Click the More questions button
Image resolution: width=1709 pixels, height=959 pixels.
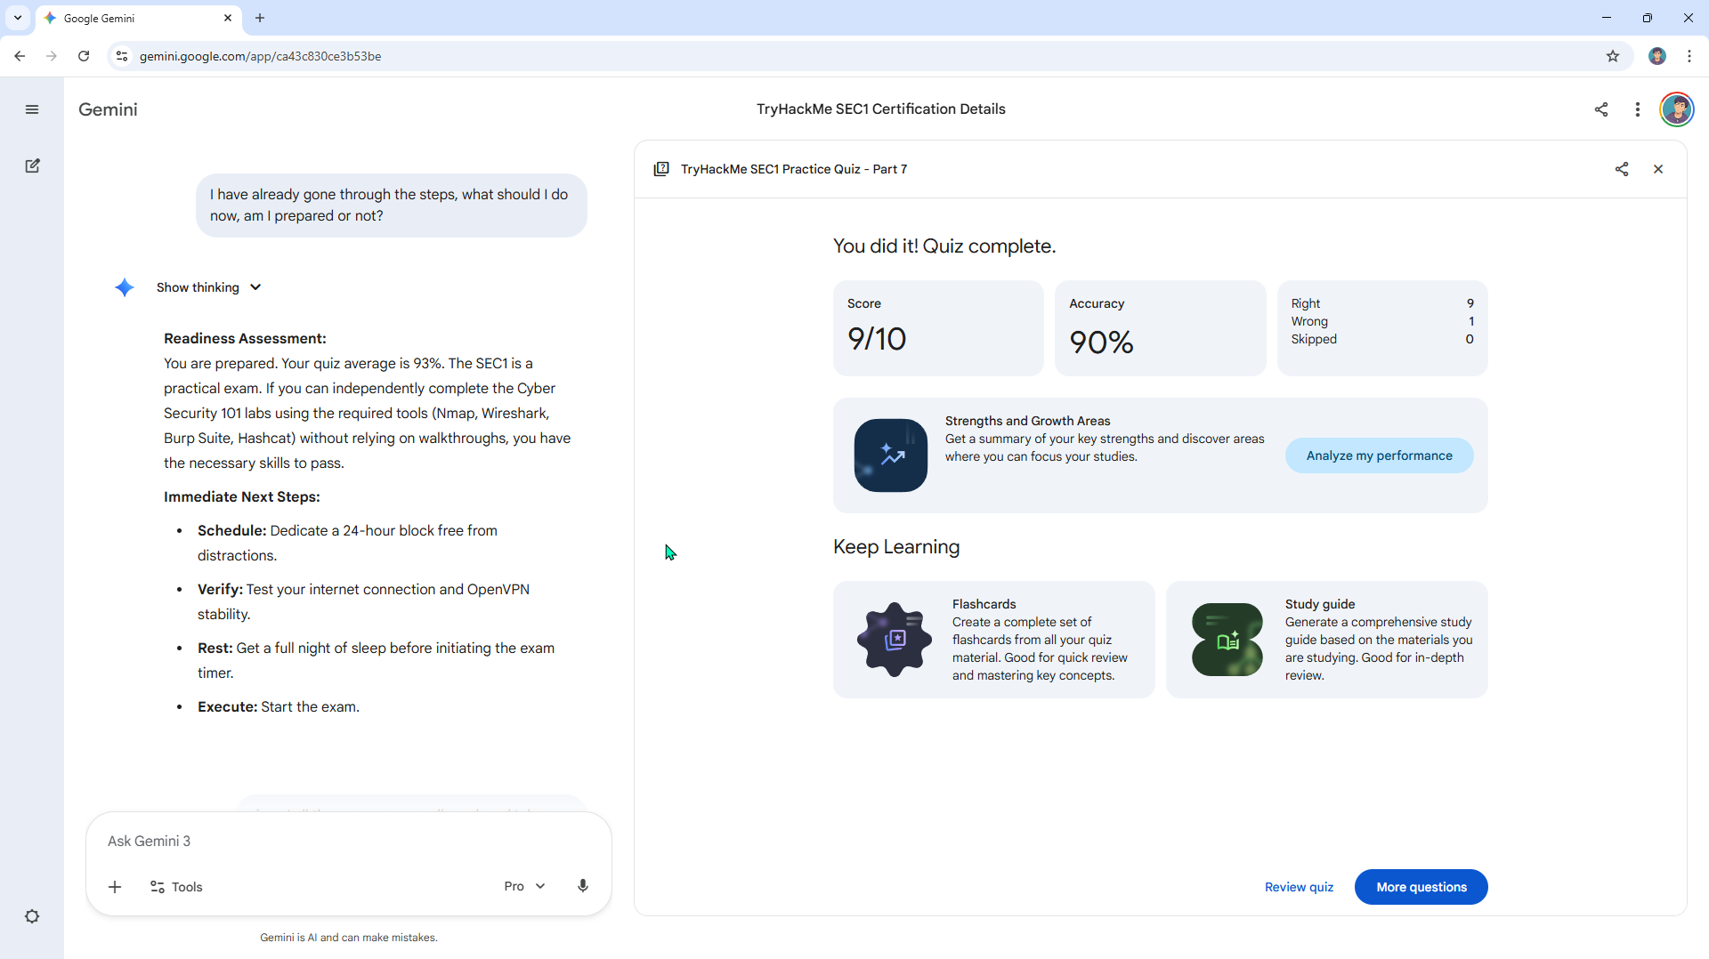(1421, 887)
